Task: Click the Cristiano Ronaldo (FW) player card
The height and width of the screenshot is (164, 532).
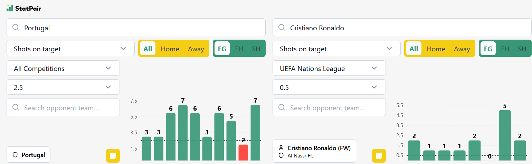Action: (314, 151)
